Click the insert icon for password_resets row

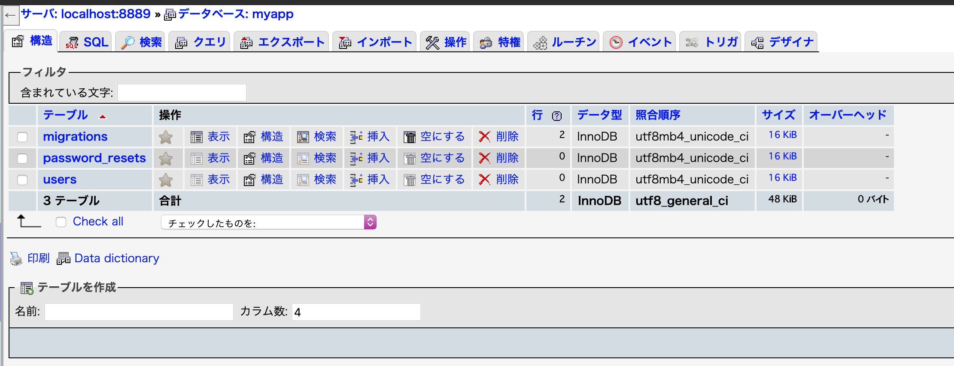(x=356, y=159)
